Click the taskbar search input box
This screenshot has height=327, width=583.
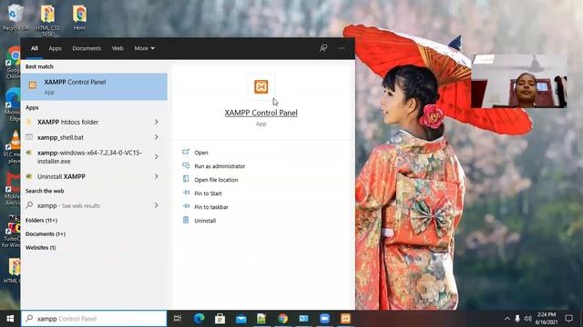[94, 319]
